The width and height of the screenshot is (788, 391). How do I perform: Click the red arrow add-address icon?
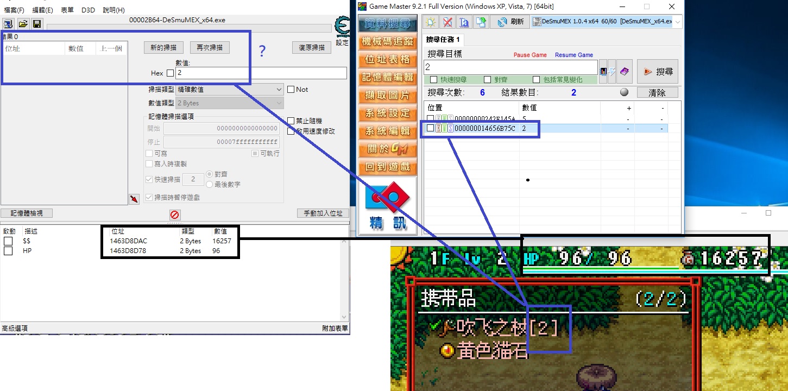(134, 199)
